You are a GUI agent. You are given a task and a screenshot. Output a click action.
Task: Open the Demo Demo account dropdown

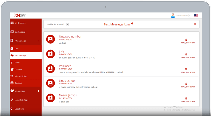pyautogui.click(x=190, y=15)
